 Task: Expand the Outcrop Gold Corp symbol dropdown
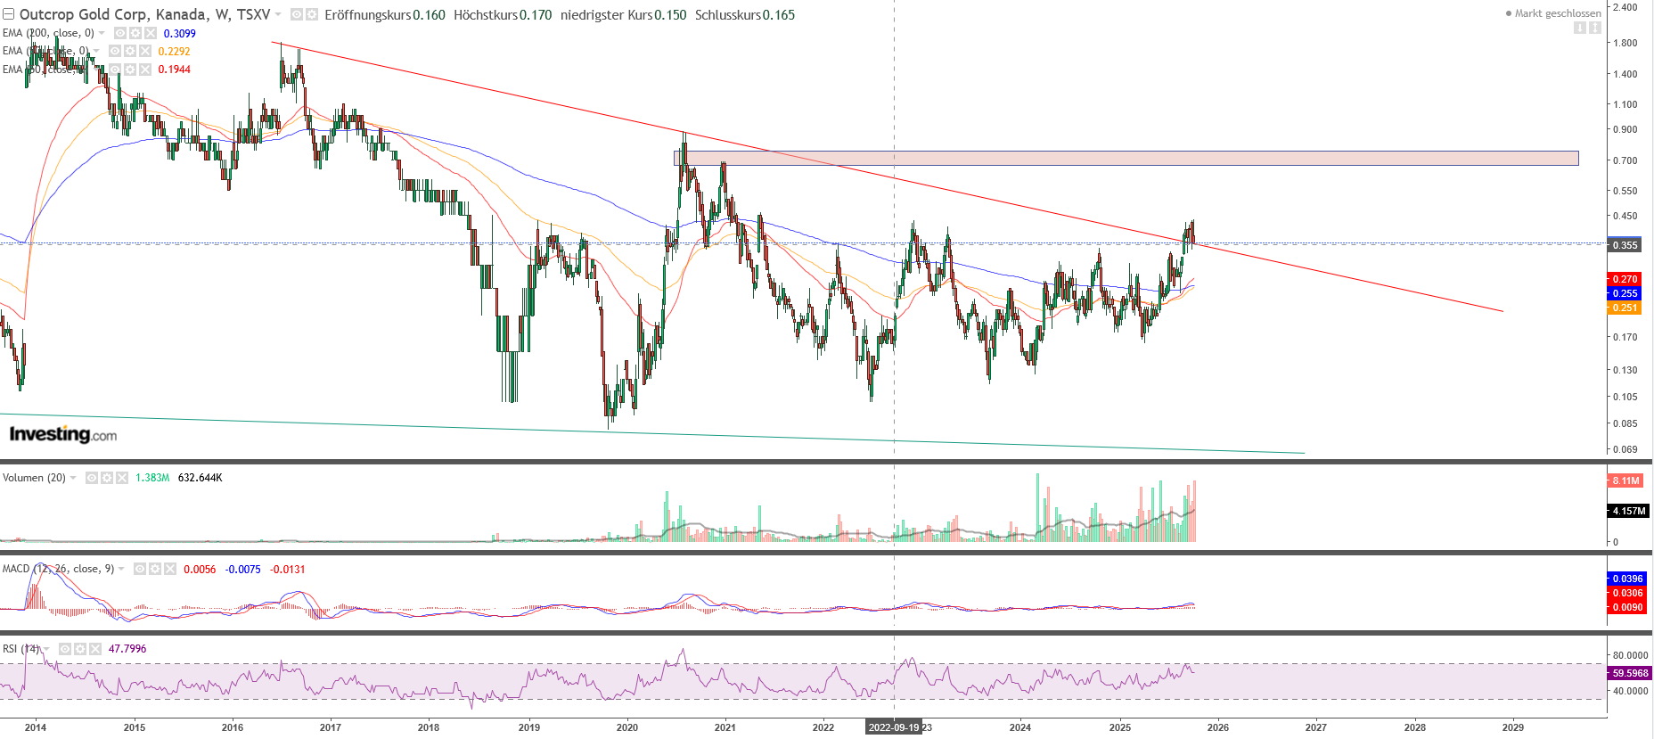pos(278,15)
